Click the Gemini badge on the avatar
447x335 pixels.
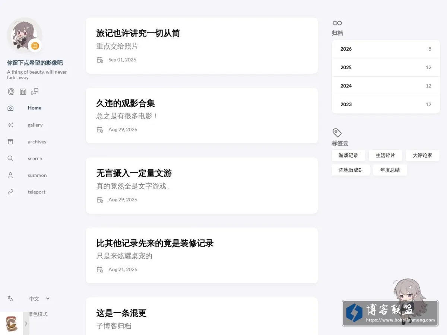(35, 46)
